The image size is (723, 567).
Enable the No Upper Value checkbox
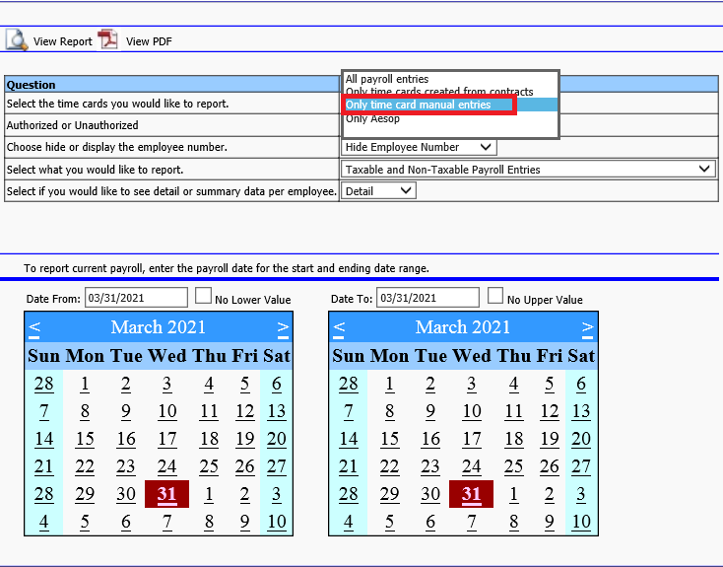(x=495, y=297)
